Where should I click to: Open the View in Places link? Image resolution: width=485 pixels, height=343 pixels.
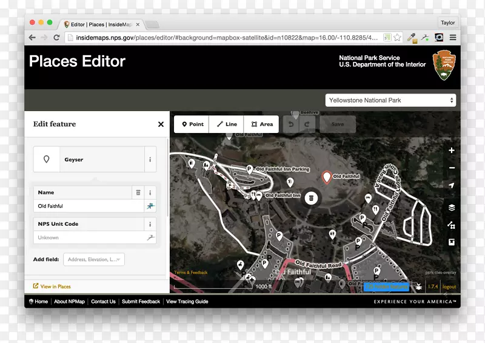click(55, 287)
